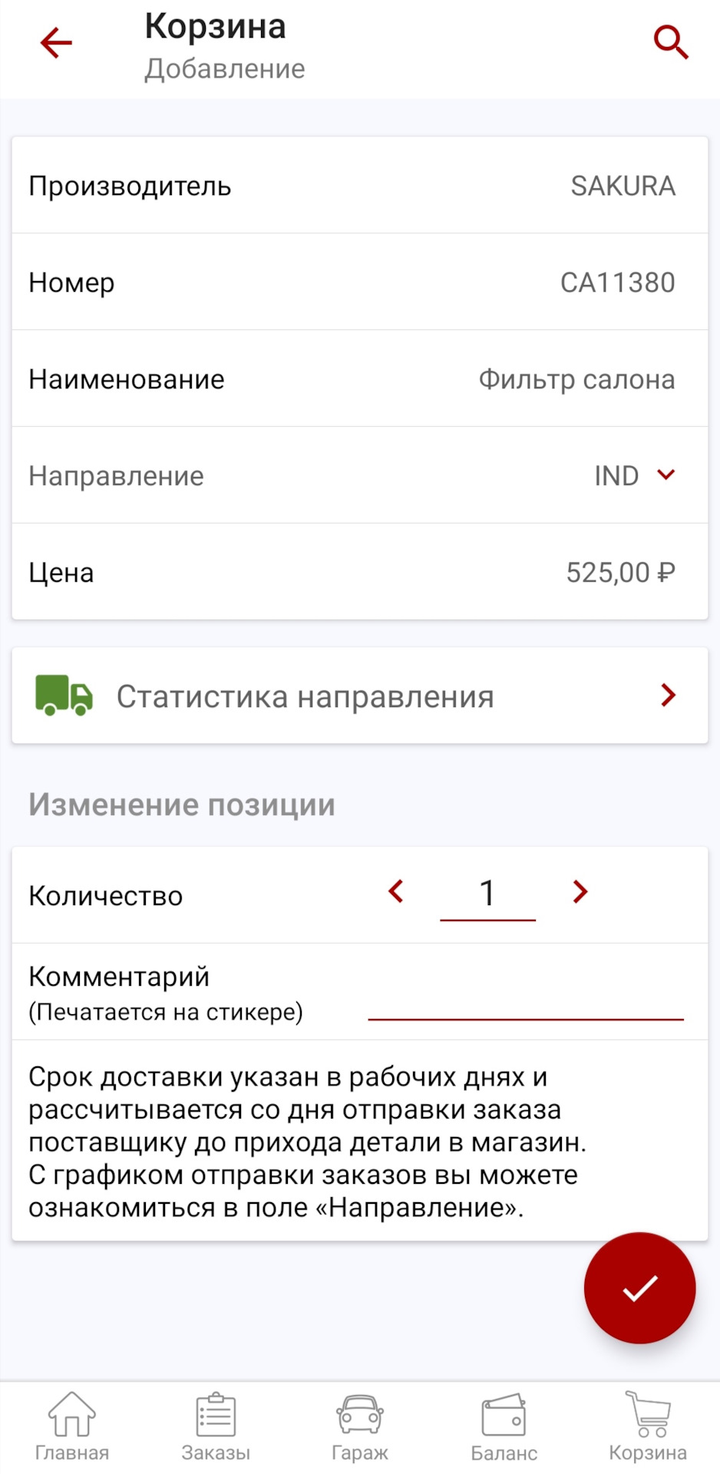Switch to Гараж garage tab
This screenshot has width=720, height=1474.
359,1427
